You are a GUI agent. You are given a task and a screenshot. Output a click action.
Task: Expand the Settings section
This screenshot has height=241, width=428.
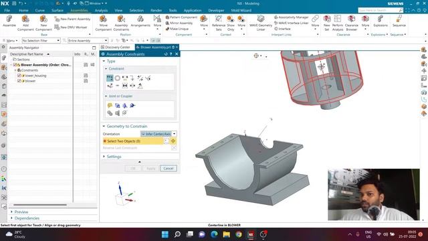(104, 157)
